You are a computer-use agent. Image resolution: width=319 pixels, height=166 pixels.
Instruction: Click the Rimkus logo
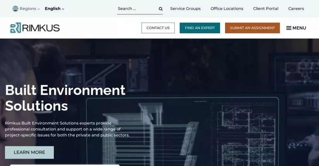tap(35, 28)
